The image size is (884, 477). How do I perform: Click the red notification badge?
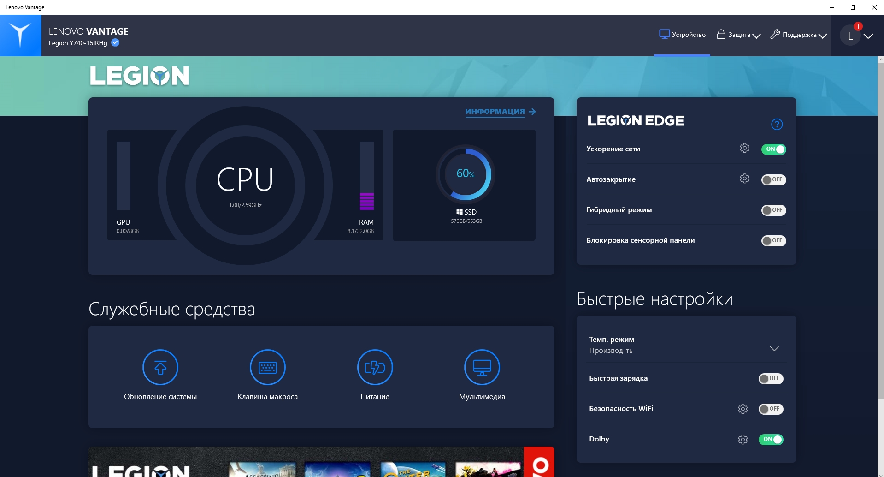point(858,26)
